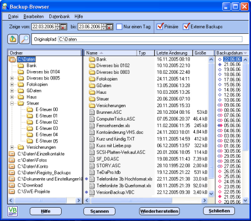This screenshot has width=251, height=221.
Task: Click backup-set icon for C:\Download
Action: (x=12, y=185)
